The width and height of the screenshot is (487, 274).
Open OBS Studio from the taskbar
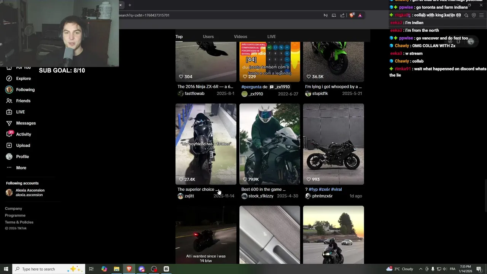[154, 269]
